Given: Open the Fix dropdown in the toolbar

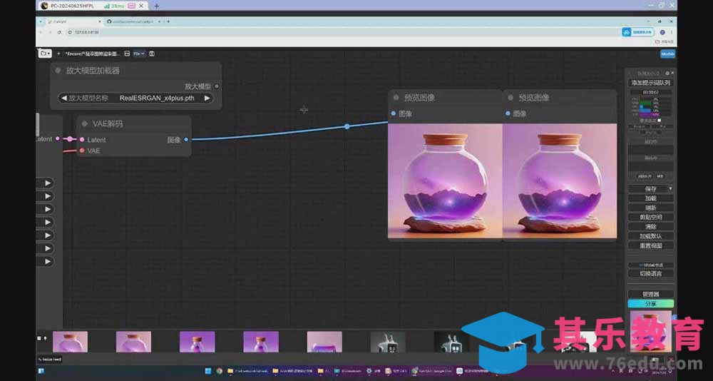Looking at the screenshot, I should pos(139,54).
